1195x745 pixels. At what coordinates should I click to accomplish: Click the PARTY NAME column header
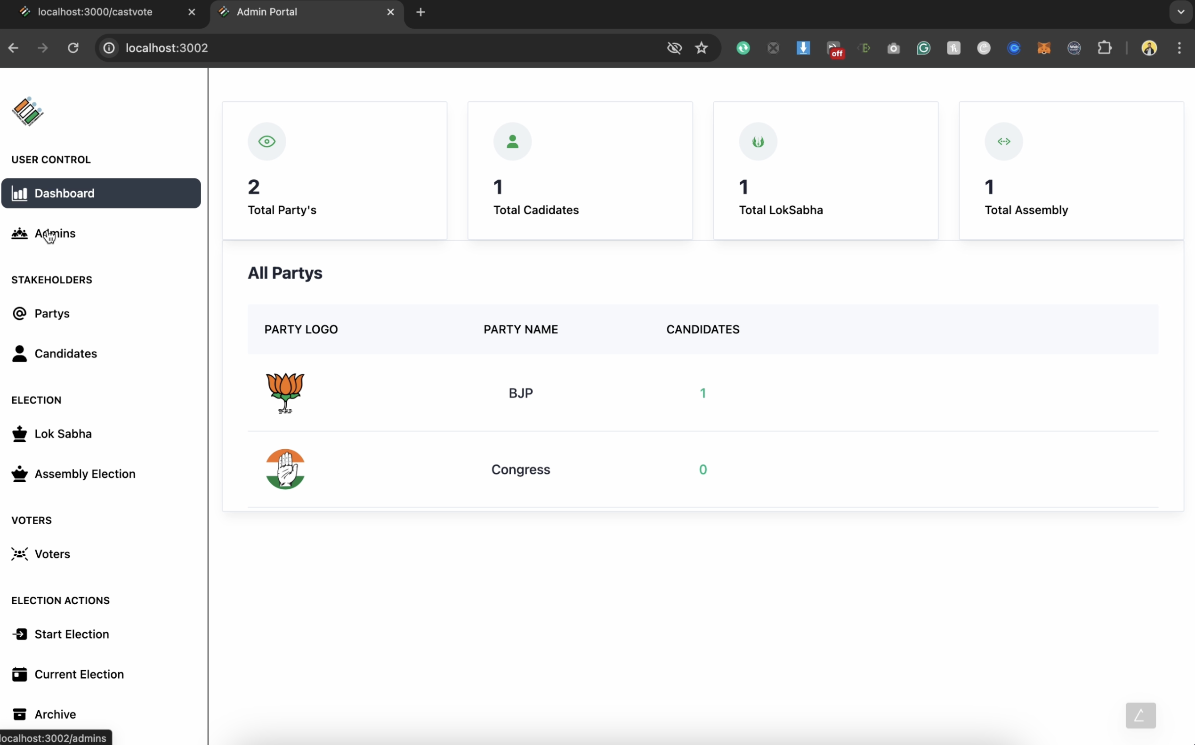click(521, 329)
